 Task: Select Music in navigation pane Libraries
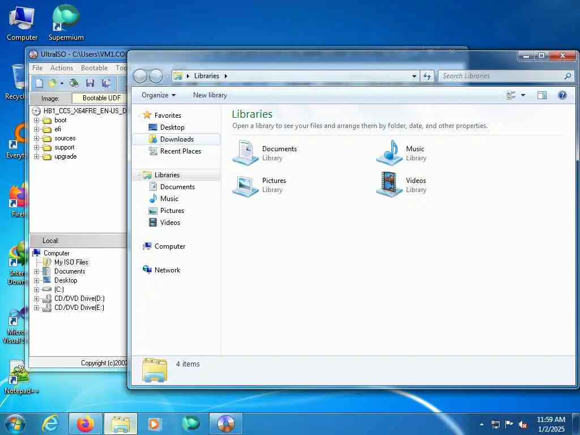(x=169, y=199)
